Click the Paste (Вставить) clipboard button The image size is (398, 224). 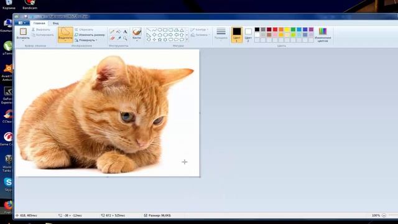[23, 33]
